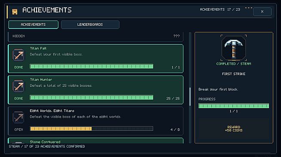Click the trophy icon beside Achievements title
This screenshot has height=157, width=281.
point(15,12)
